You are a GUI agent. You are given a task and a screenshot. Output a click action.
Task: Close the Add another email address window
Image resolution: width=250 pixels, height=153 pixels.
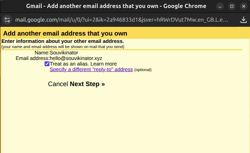coord(244,6)
